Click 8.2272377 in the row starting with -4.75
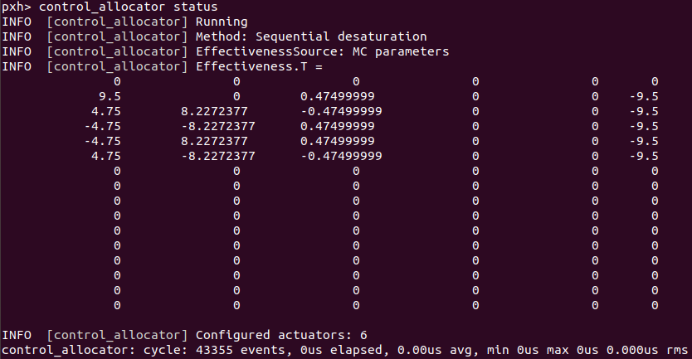 (x=214, y=142)
